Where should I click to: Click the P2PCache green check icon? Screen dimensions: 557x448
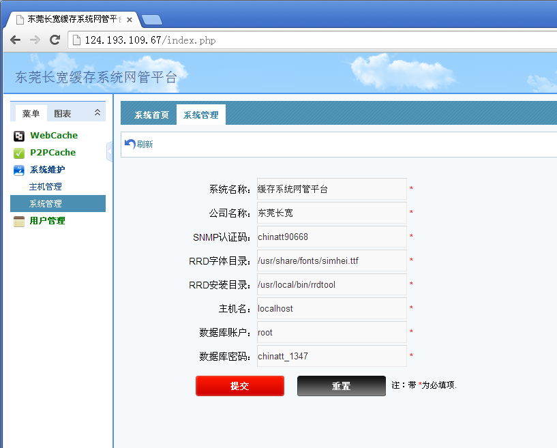coord(19,153)
